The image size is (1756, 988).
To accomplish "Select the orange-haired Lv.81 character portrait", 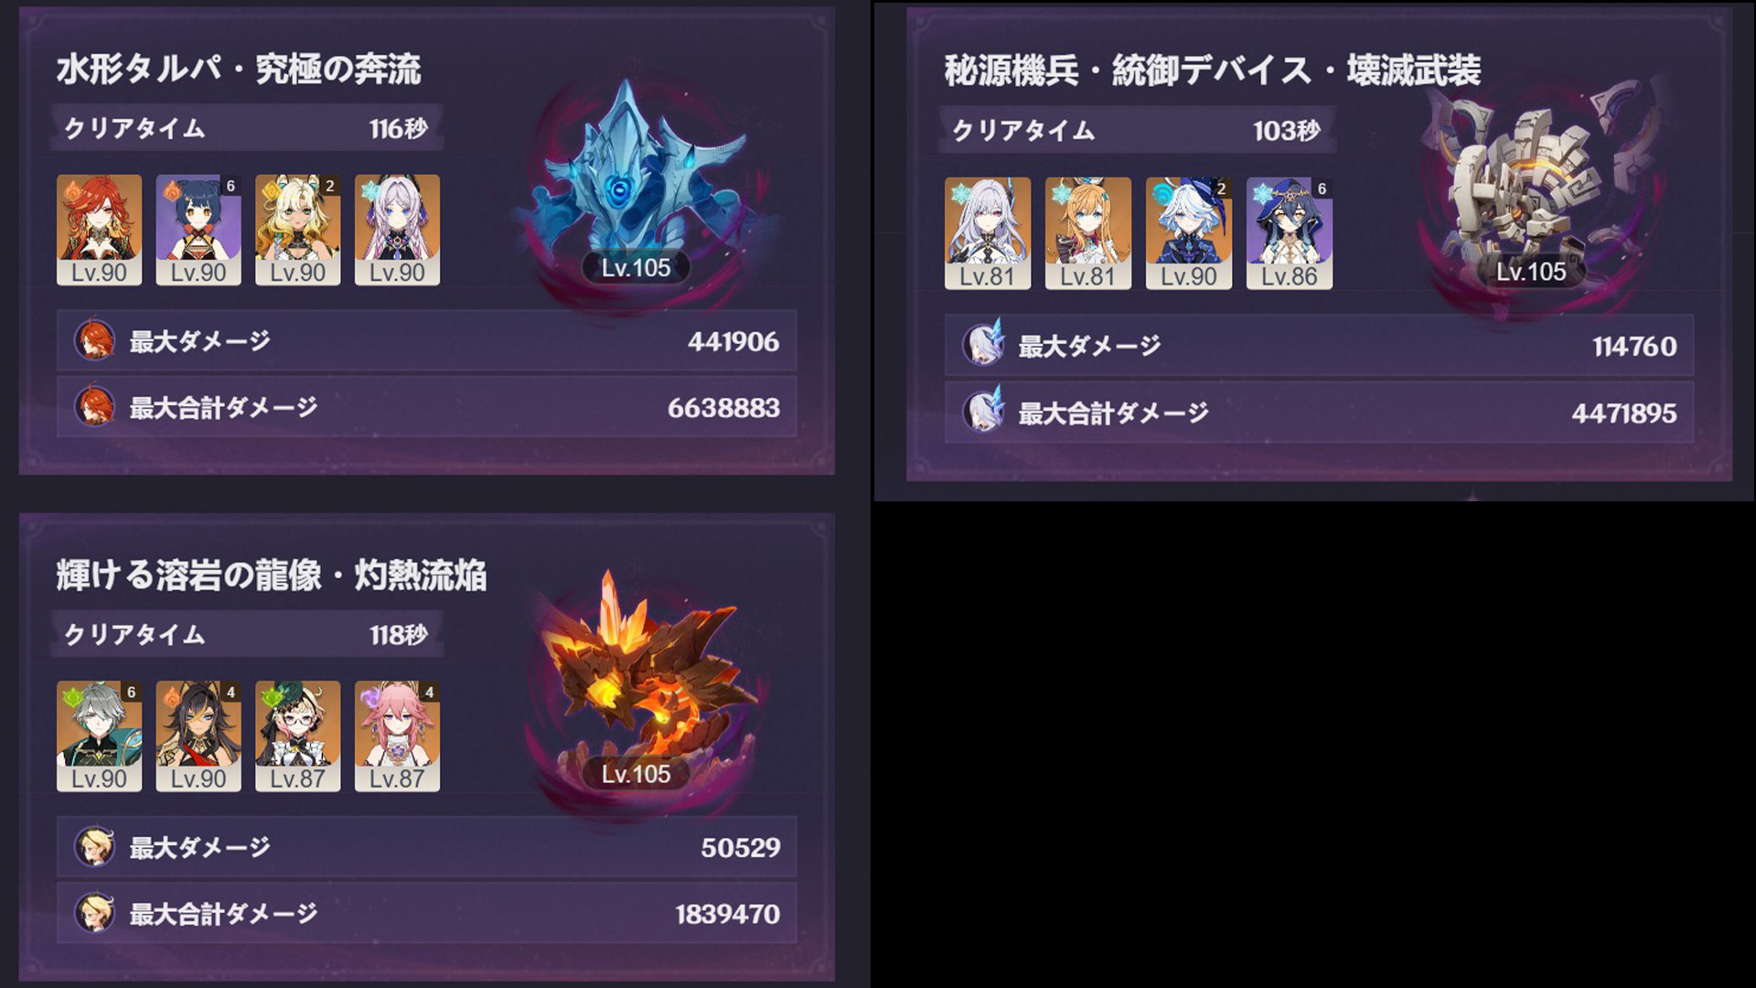I will click(1088, 233).
